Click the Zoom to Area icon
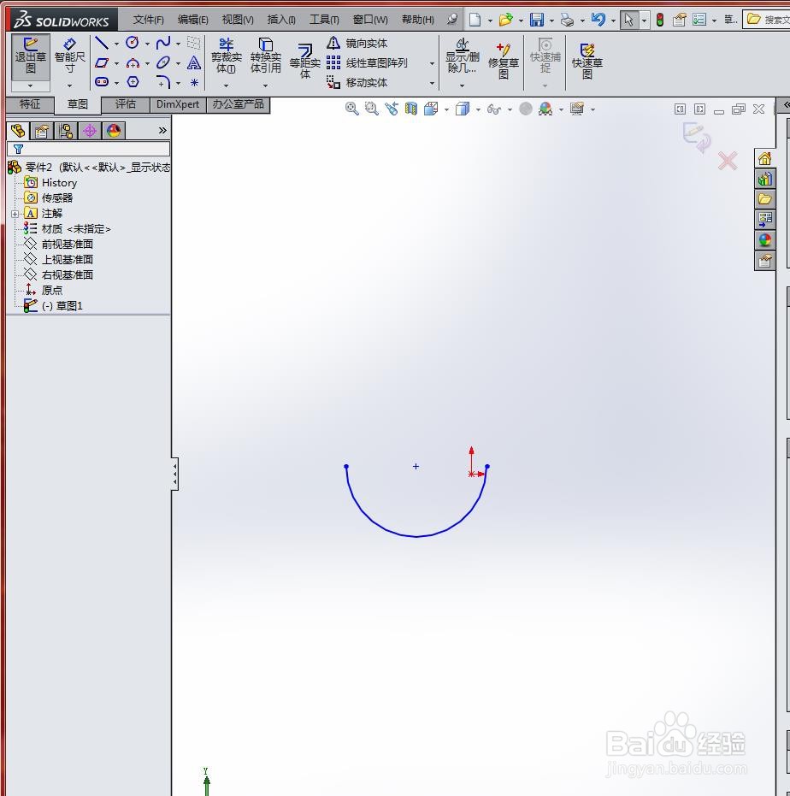 point(372,109)
